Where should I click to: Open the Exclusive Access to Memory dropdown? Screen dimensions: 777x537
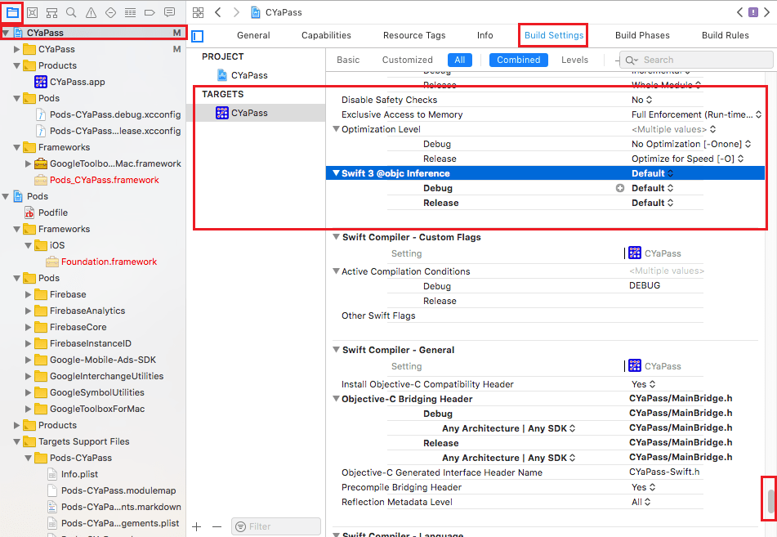click(x=696, y=114)
